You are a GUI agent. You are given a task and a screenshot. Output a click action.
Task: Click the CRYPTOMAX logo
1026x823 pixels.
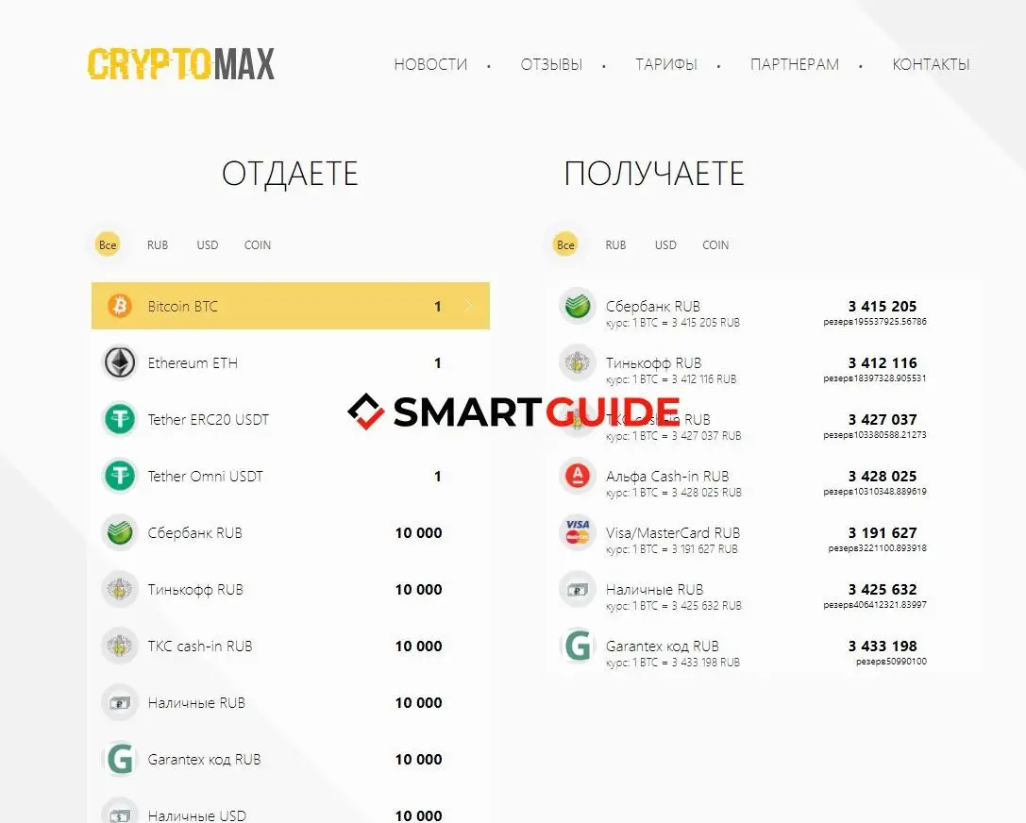(180, 64)
